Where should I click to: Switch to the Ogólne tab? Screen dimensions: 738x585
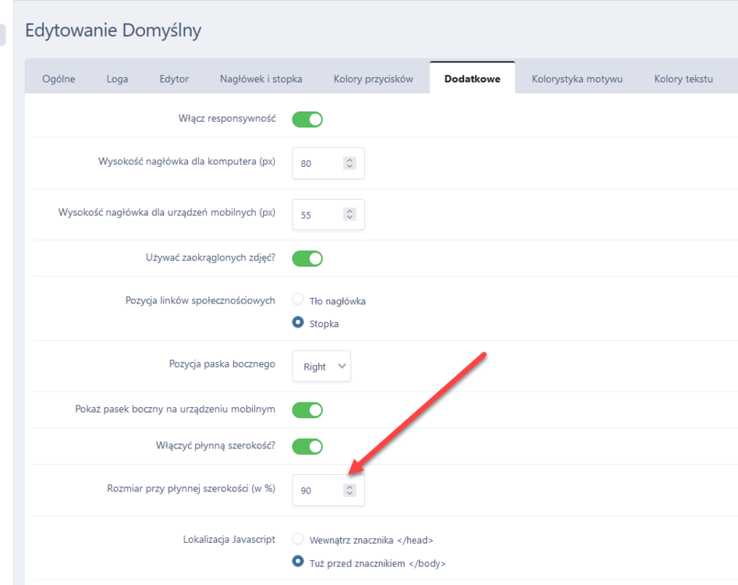click(59, 79)
